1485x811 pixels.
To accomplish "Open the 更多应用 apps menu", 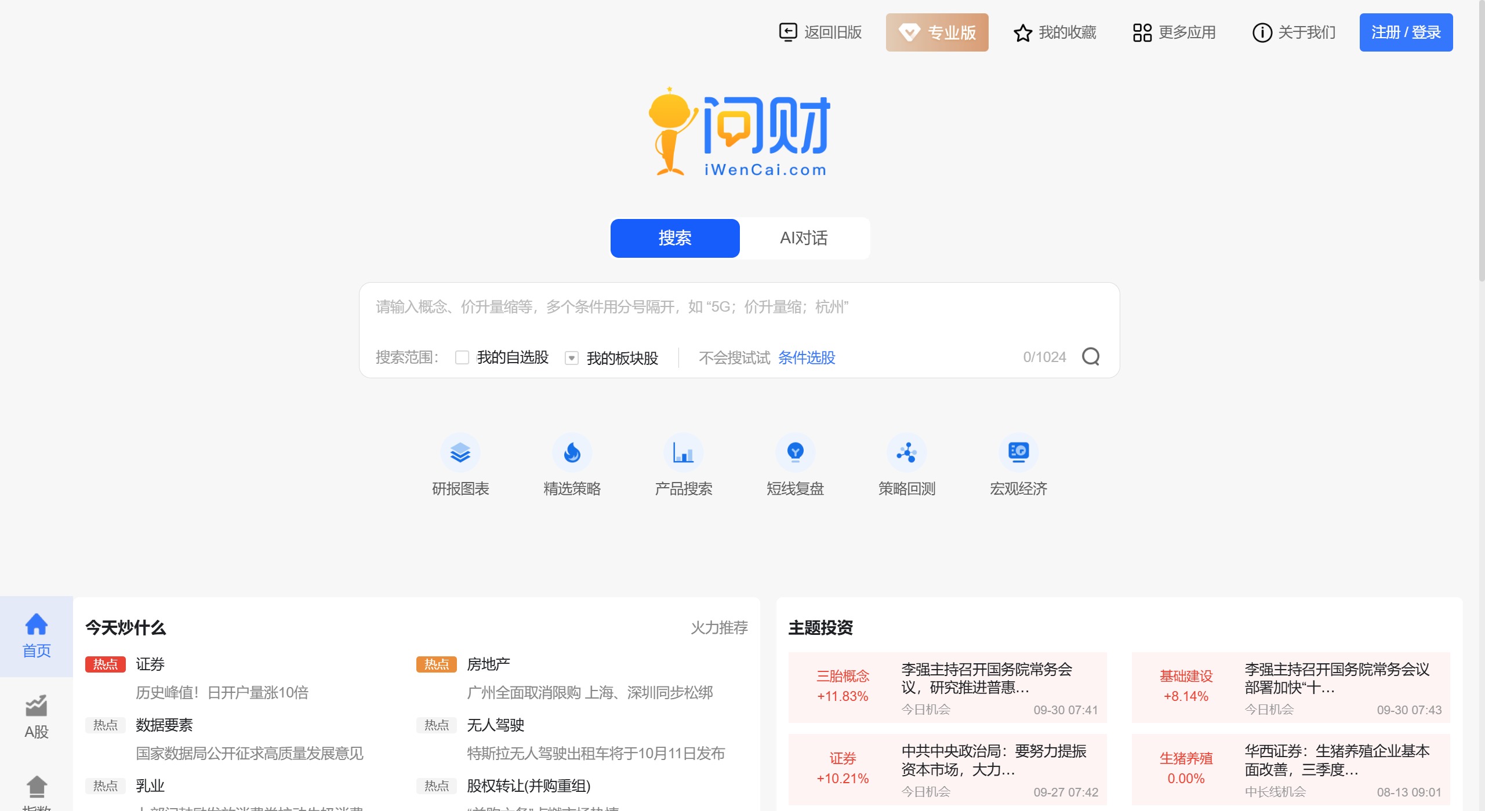I will tap(1174, 32).
